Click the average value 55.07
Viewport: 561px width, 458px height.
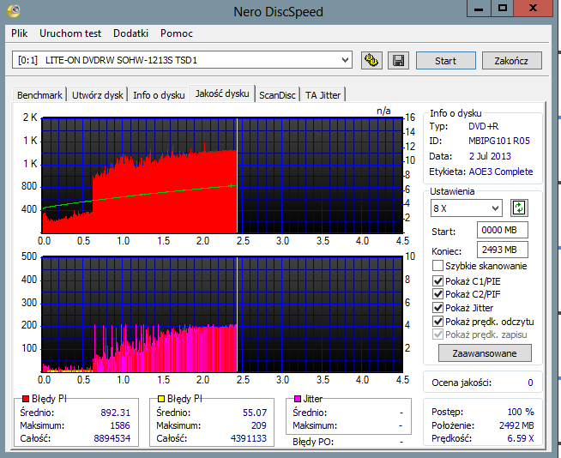(255, 413)
